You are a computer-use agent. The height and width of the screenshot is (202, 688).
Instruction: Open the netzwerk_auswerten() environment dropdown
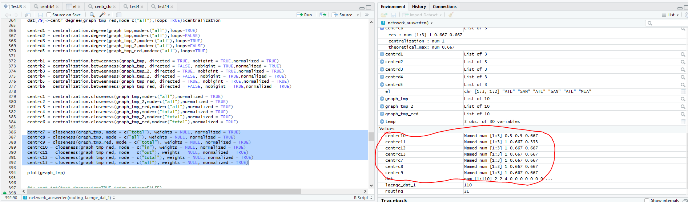tap(407, 23)
